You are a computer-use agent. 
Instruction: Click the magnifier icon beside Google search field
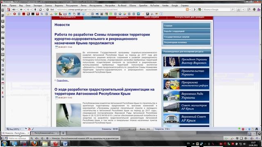tap(233, 10)
